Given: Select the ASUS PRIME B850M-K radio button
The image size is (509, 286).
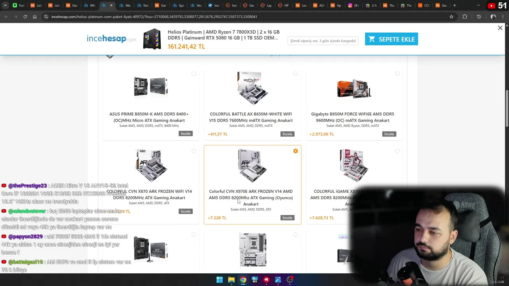Looking at the screenshot, I should 194,74.
